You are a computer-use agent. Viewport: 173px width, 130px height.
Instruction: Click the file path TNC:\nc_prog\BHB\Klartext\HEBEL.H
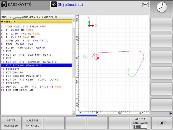(x=29, y=17)
